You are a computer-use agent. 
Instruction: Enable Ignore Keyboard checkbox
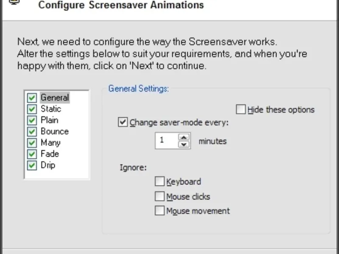tap(159, 182)
